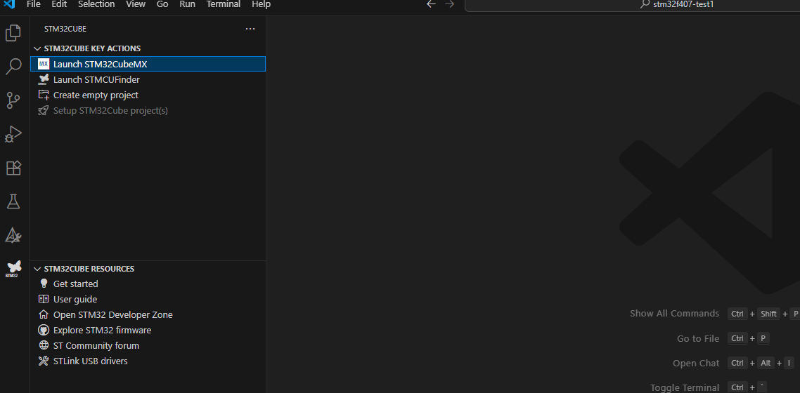Open the View menu
Screen dimensions: 800x393
136,5
